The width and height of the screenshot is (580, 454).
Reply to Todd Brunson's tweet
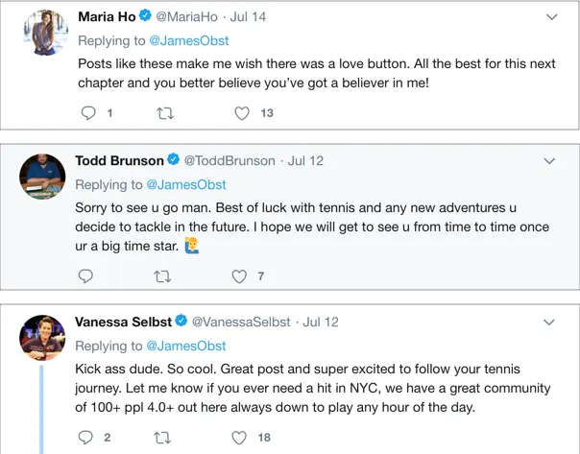(86, 276)
